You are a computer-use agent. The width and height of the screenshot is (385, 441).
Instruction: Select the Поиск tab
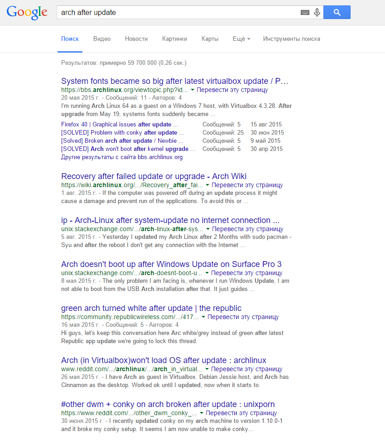click(70, 39)
